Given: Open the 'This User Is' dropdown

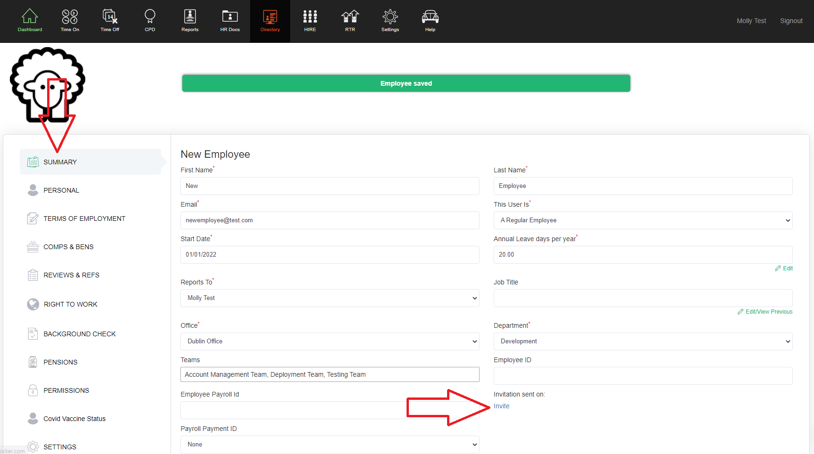Looking at the screenshot, I should [x=643, y=220].
